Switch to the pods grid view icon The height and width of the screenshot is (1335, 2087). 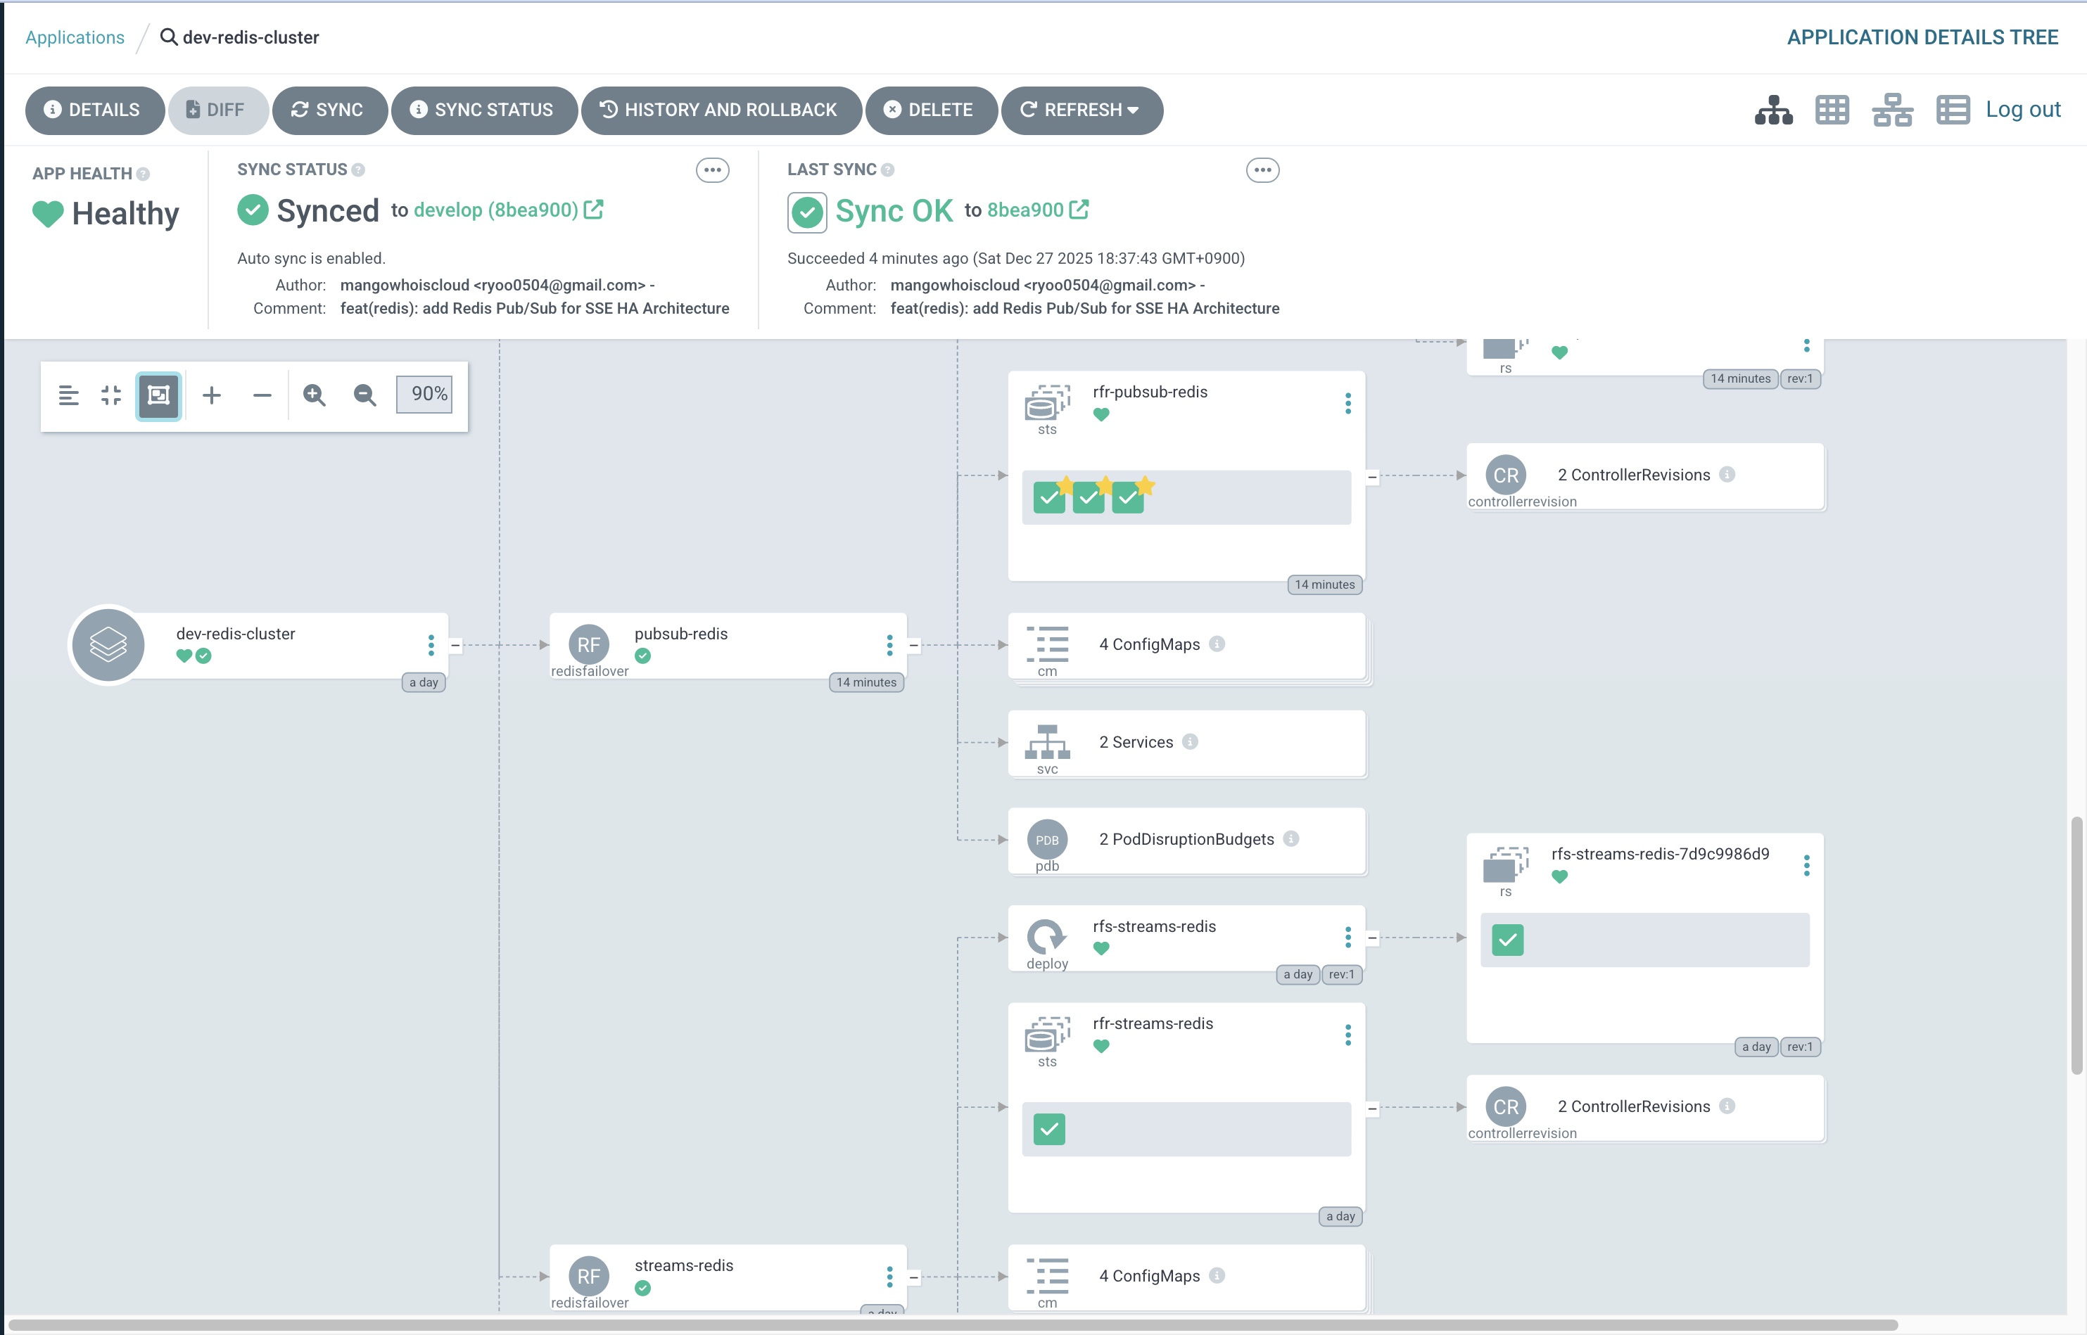tap(1832, 110)
